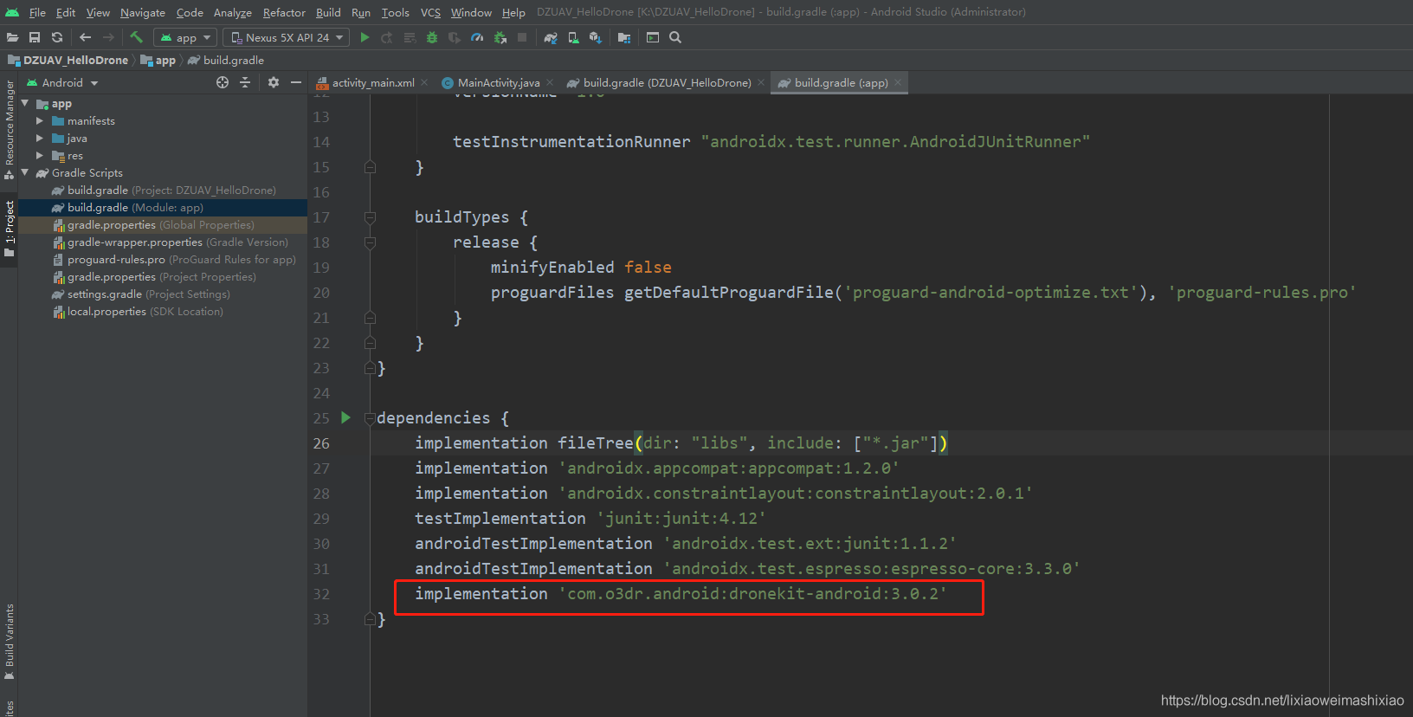Open Search Everywhere magnifier icon
This screenshot has width=1413, height=717.
(675, 37)
